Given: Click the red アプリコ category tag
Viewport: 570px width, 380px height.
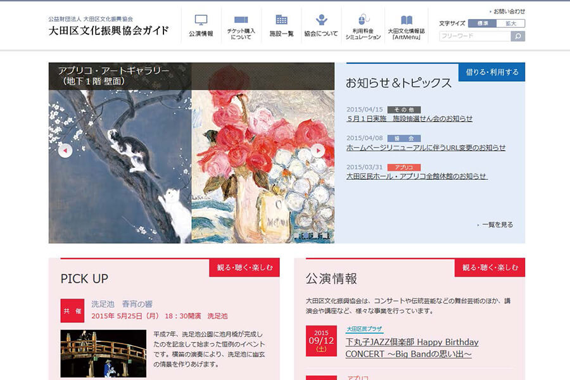Looking at the screenshot, I should point(404,167).
